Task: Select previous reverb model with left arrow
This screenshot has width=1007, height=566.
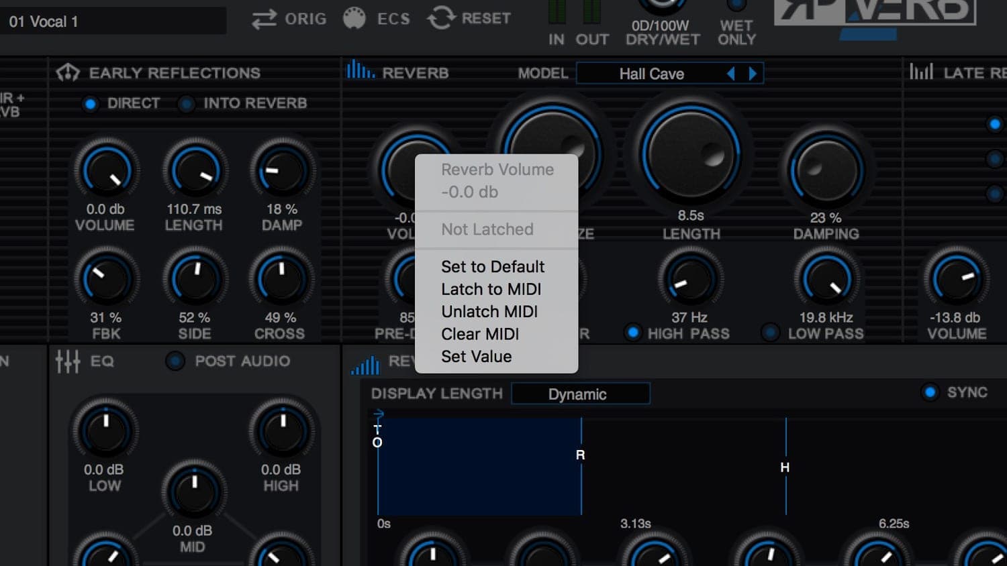Action: (731, 74)
